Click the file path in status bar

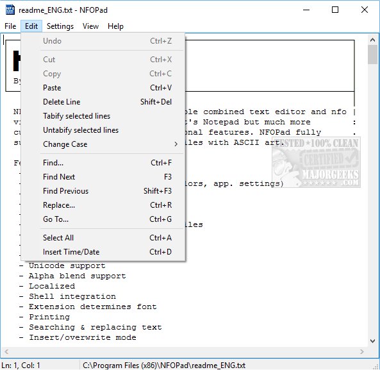pyautogui.click(x=164, y=365)
